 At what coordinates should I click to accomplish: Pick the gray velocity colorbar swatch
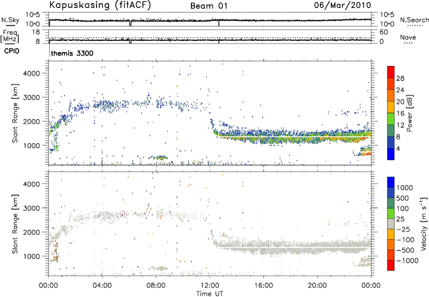(391, 224)
